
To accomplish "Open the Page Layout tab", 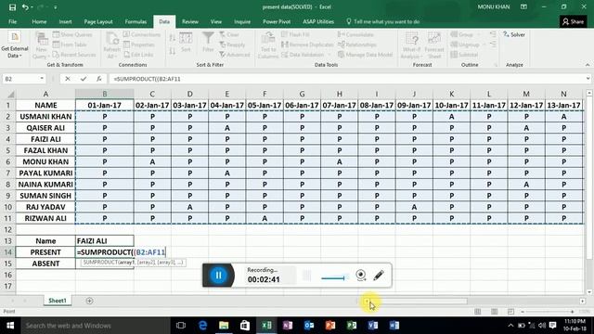I will point(98,21).
